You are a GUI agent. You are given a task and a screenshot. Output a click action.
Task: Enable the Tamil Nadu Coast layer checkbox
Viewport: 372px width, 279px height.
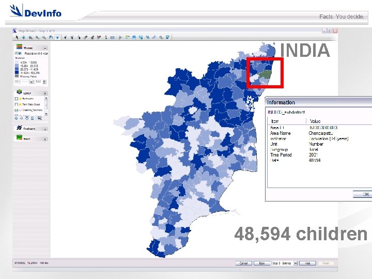click(17, 104)
